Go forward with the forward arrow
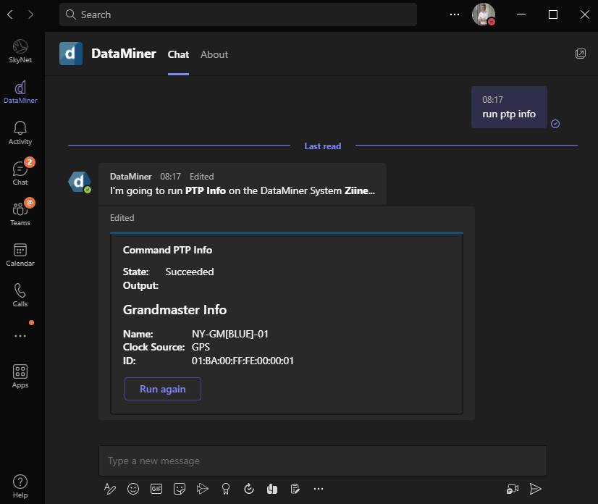This screenshot has width=598, height=504. [x=31, y=14]
